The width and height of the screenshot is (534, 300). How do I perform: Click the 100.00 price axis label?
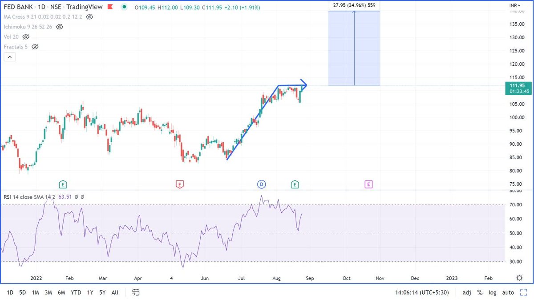coord(517,117)
